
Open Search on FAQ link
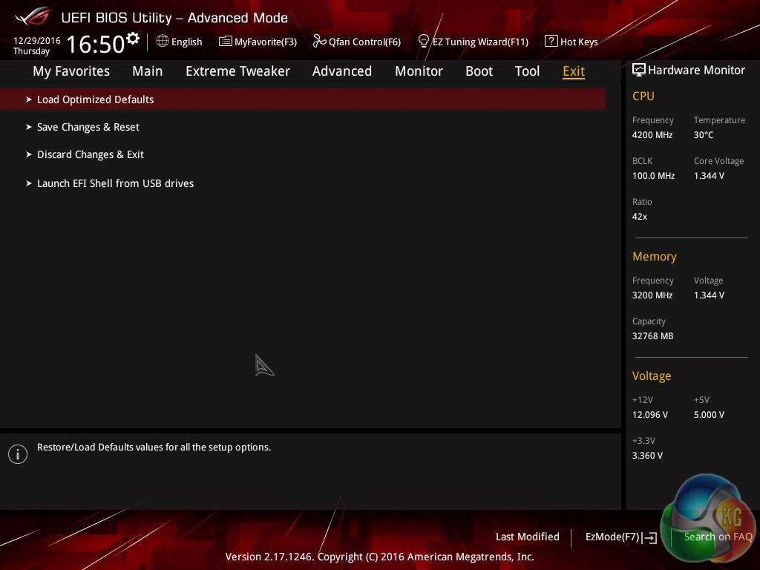pos(718,537)
